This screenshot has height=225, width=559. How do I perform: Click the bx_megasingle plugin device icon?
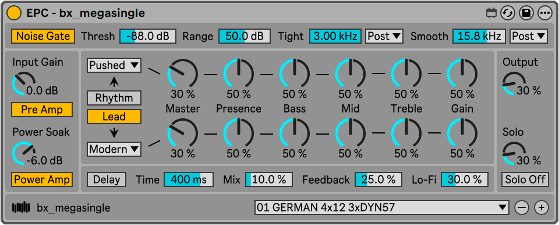coord(22,208)
